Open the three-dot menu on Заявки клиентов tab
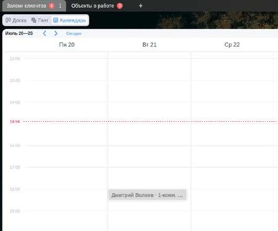Screen dimensions: 278x231 60,6
